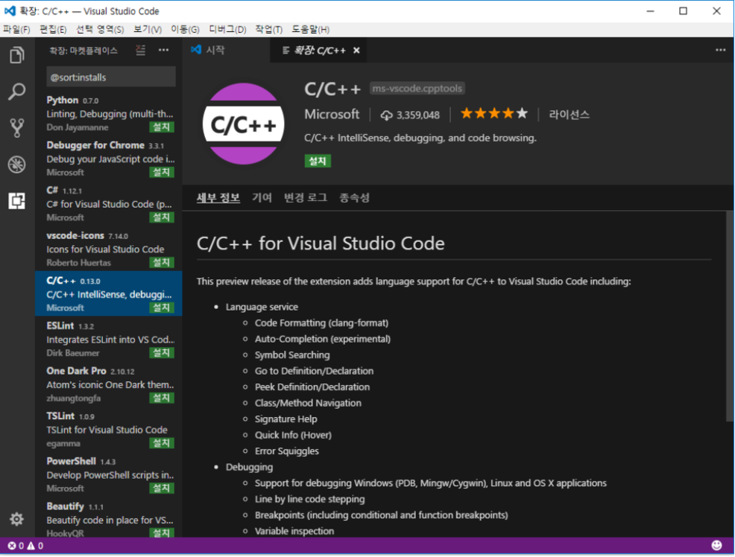Select the 확장: C/C++ editor tab
The height and width of the screenshot is (557, 735).
pyautogui.click(x=318, y=50)
